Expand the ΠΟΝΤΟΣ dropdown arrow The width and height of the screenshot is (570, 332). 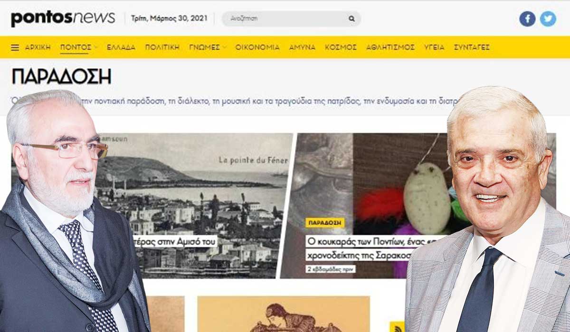(x=96, y=47)
